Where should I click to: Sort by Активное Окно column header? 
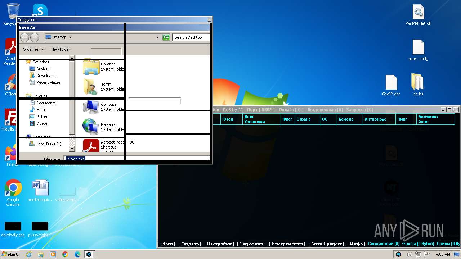point(435,119)
